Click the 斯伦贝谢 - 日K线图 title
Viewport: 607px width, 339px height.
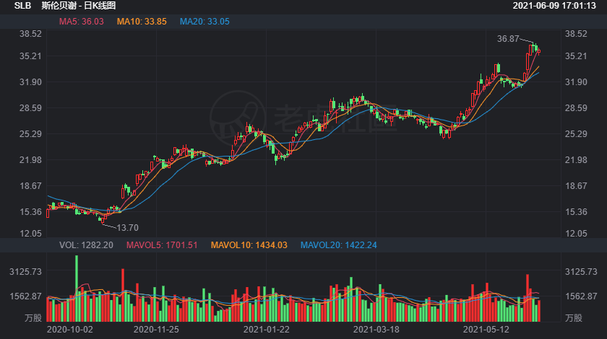pyautogui.click(x=79, y=6)
